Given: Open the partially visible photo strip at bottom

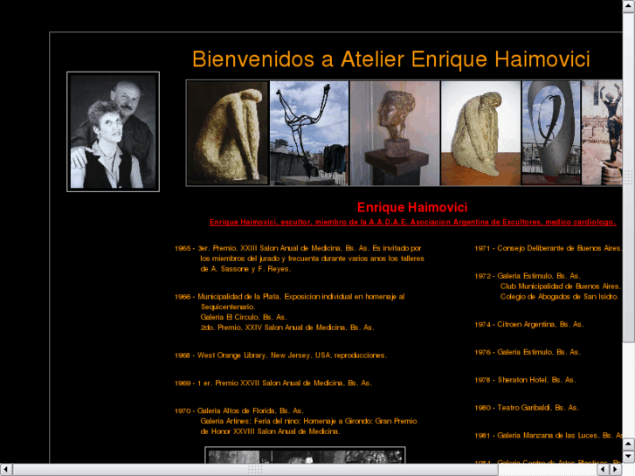Looking at the screenshot, I should (305, 455).
